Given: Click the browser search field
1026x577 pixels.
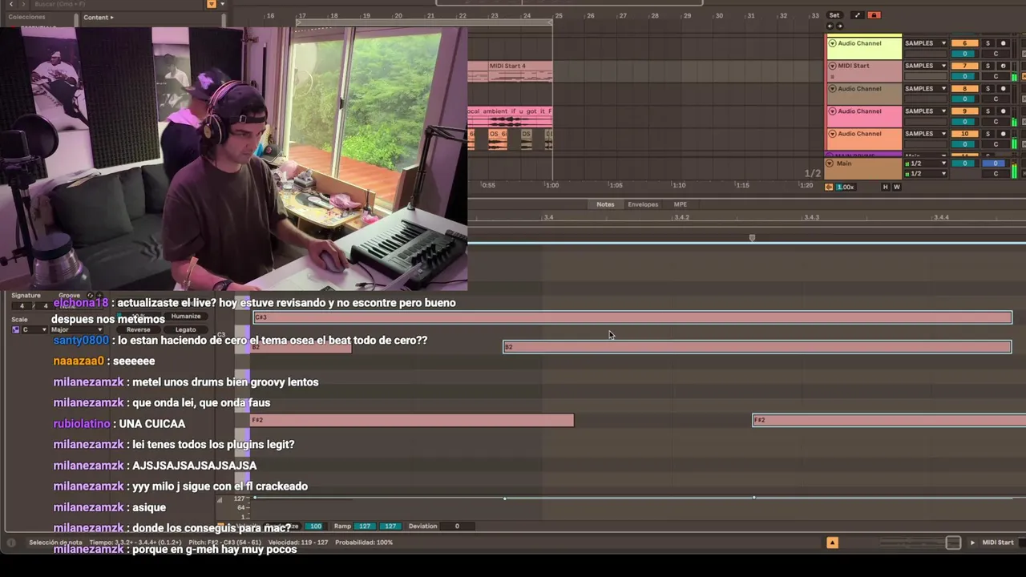Looking at the screenshot, I should [119, 4].
